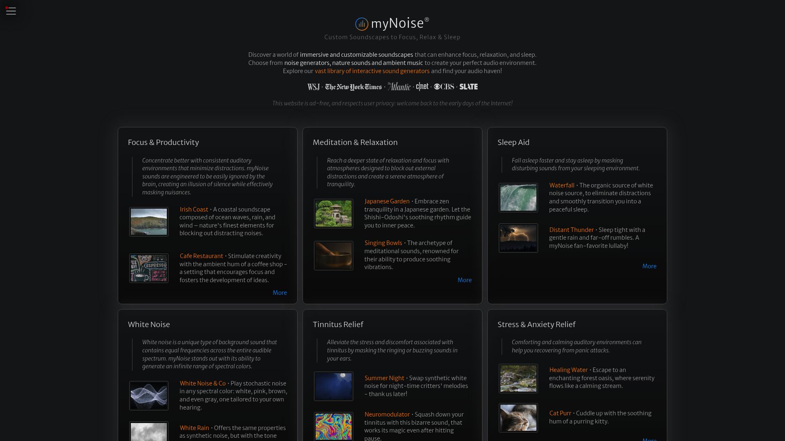
Task: Expand More in Focus & Productivity
Action: 280,293
